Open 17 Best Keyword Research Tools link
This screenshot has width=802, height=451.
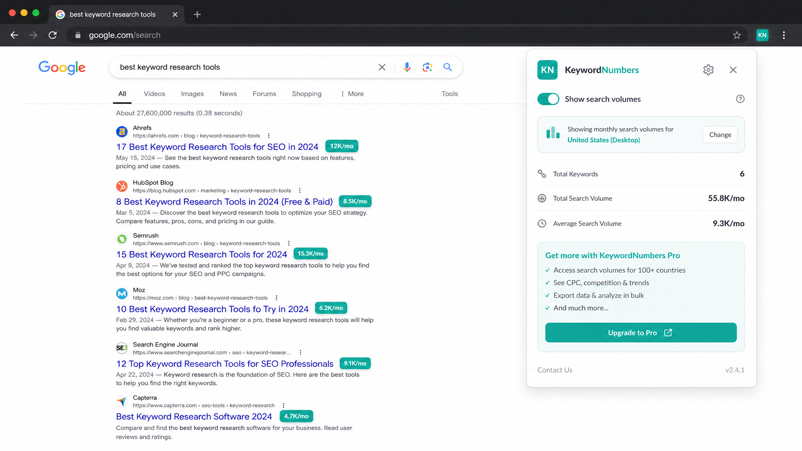tap(217, 147)
